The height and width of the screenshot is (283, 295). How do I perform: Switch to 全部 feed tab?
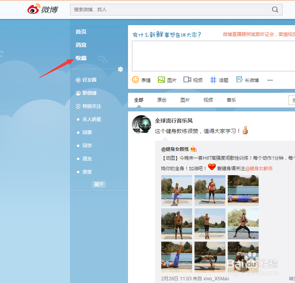point(139,100)
